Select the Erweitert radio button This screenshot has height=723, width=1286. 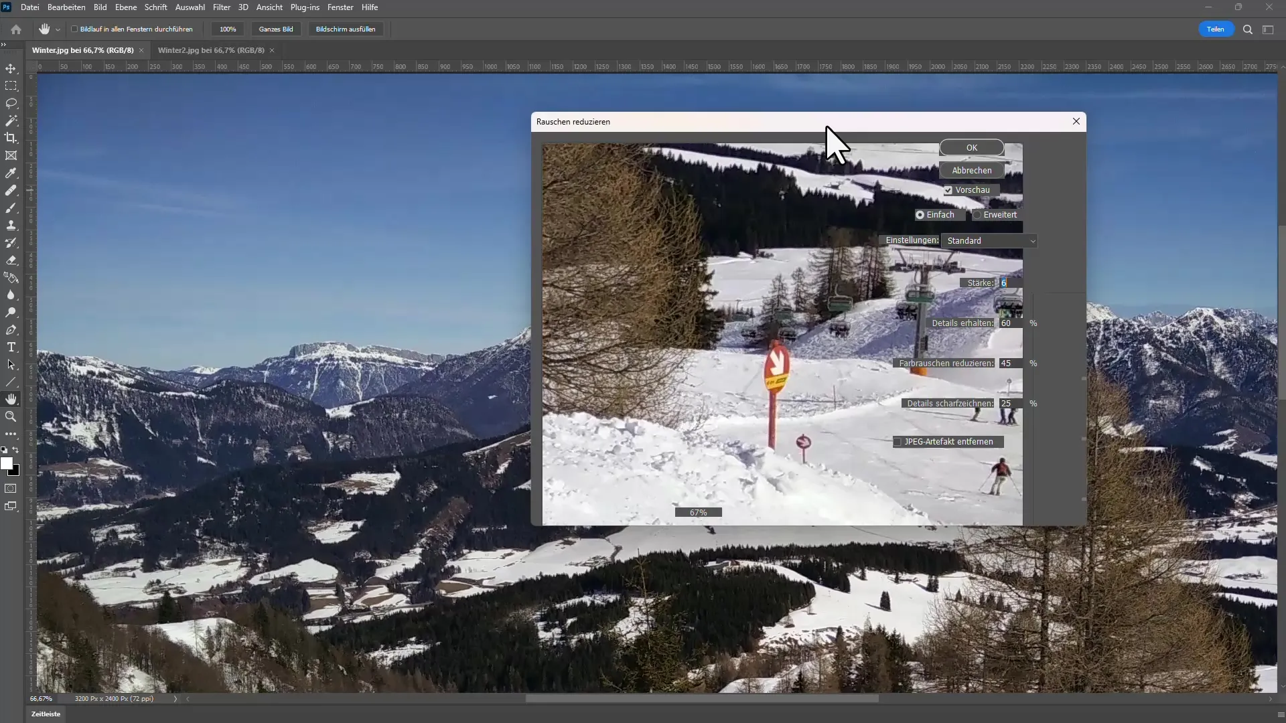pos(977,215)
